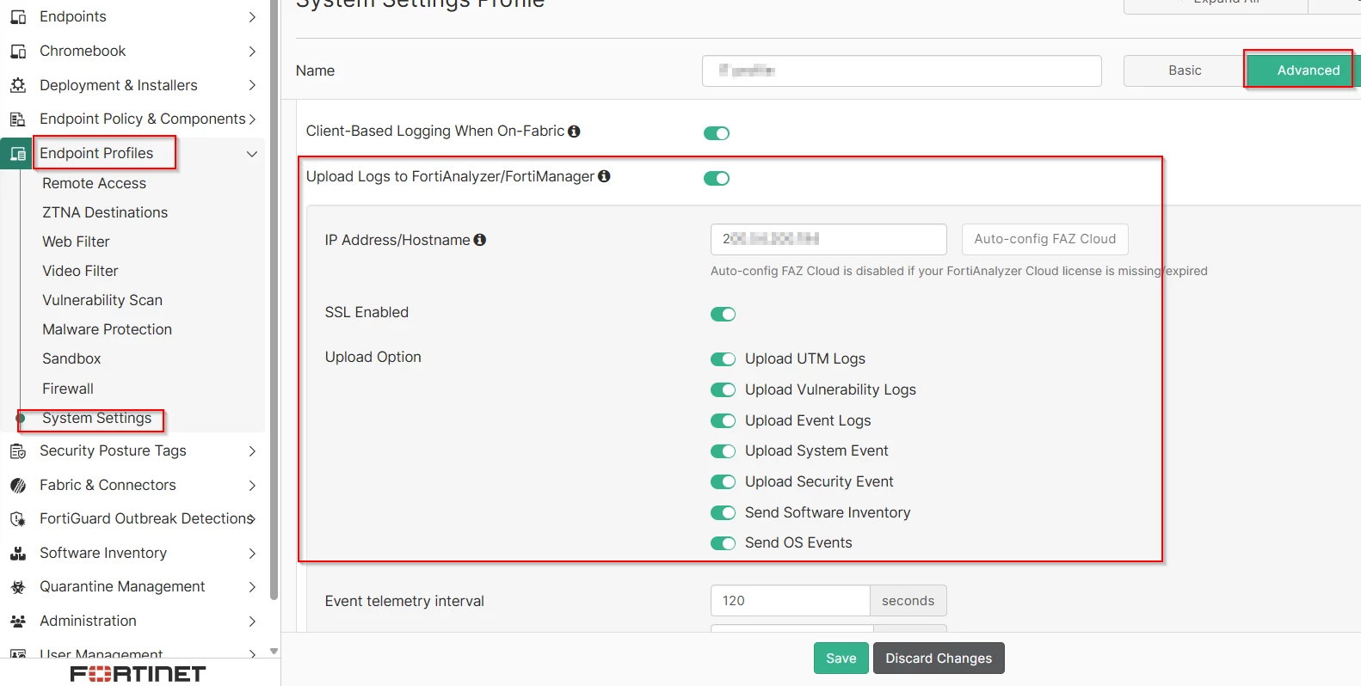The image size is (1361, 686).
Task: Click Event telemetry interval field
Action: coord(790,601)
